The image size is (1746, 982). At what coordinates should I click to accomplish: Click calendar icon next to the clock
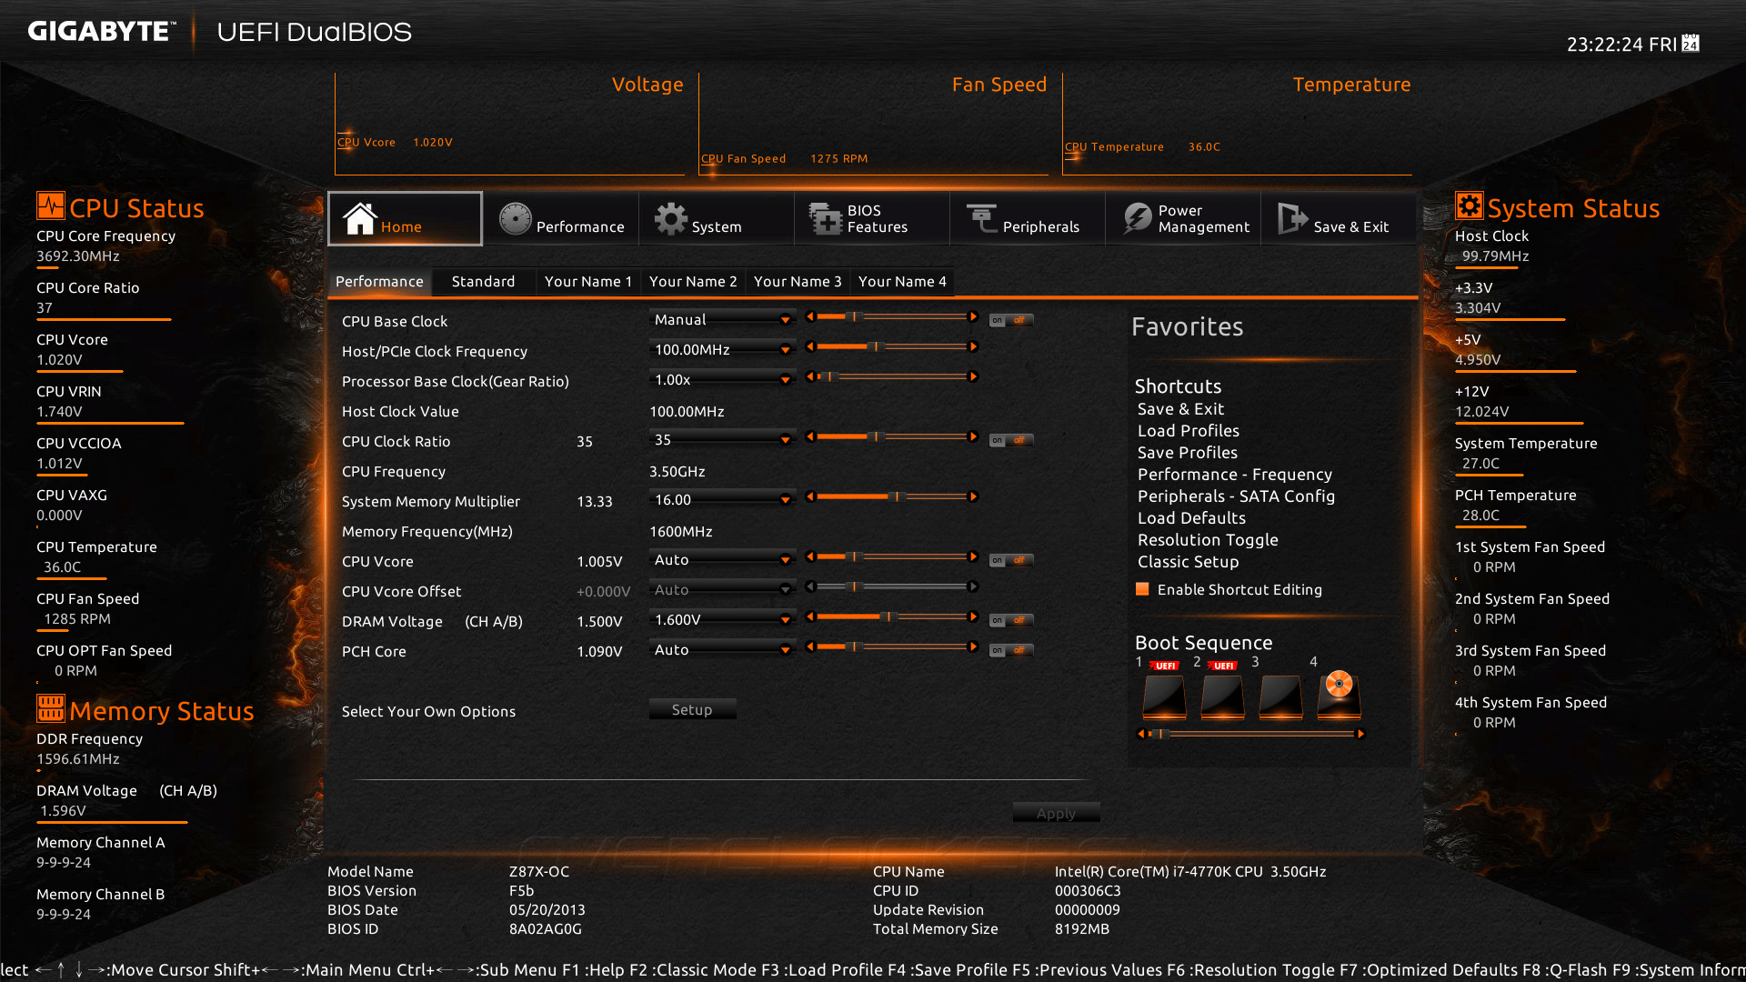pyautogui.click(x=1691, y=44)
